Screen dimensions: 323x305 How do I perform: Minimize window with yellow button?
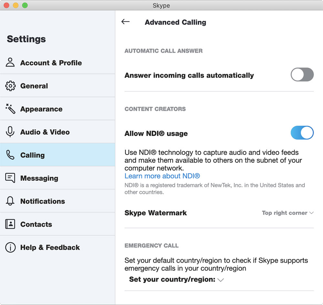16,5
